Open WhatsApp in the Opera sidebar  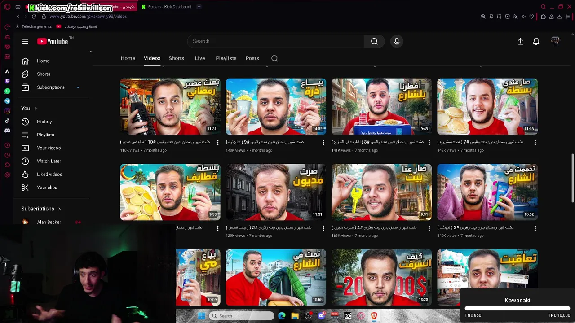coord(7,91)
